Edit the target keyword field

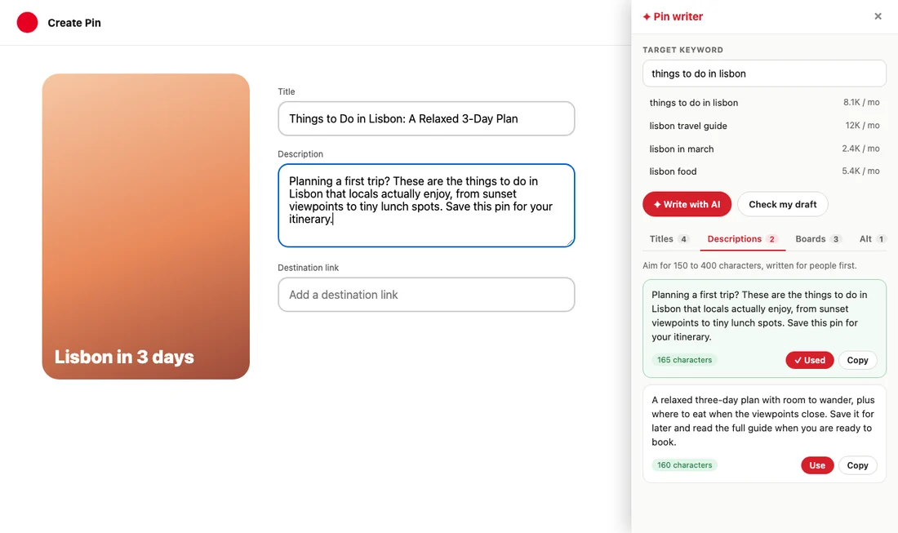point(764,73)
